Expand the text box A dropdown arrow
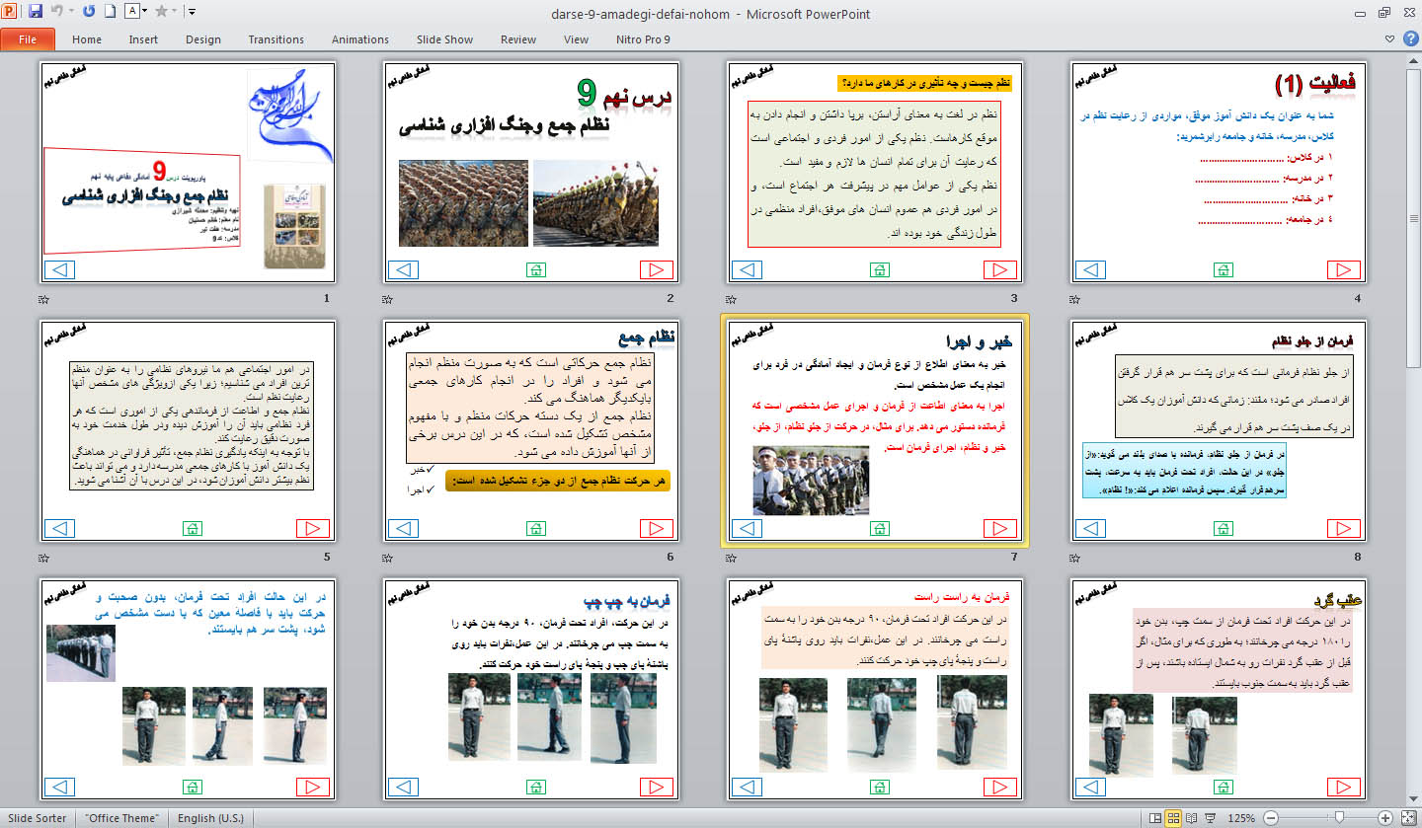 [144, 12]
